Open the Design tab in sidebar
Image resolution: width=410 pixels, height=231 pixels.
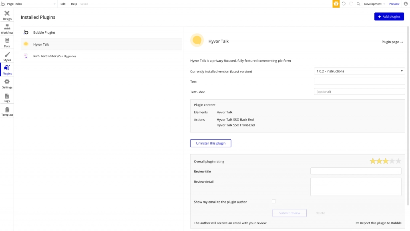tap(7, 16)
